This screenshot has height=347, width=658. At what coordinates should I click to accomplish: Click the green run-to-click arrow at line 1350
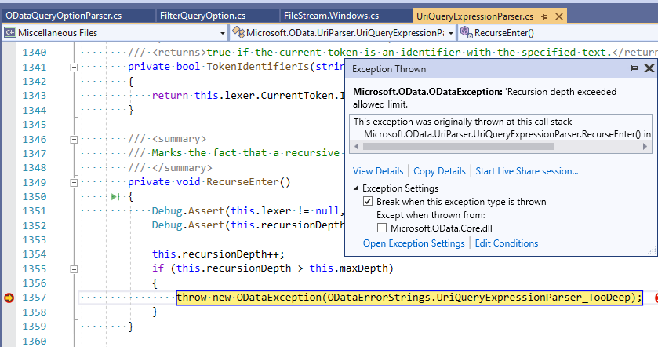pyautogui.click(x=115, y=196)
